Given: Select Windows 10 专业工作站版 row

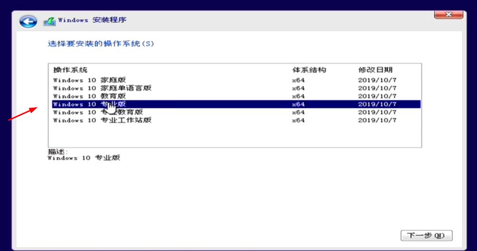Looking at the screenshot, I should [x=236, y=120].
